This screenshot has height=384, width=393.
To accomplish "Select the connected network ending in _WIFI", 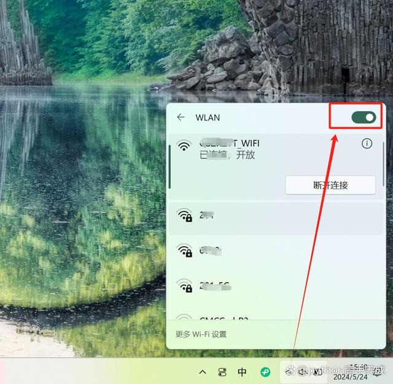I will click(276, 167).
